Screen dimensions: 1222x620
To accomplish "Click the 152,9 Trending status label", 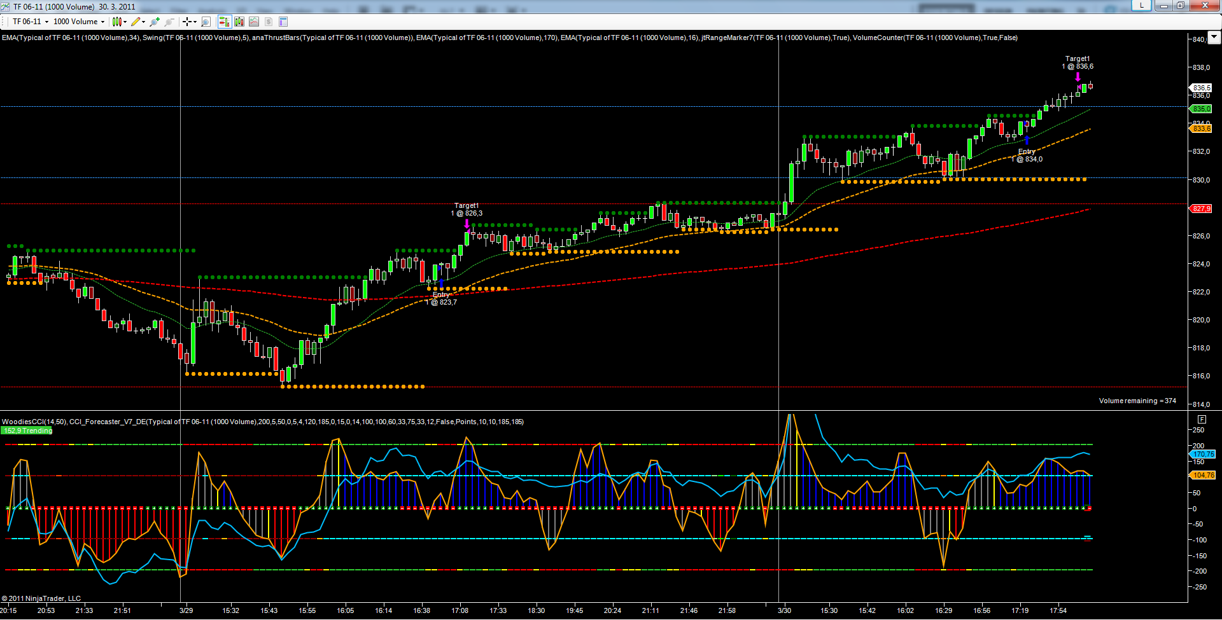I will click(27, 431).
